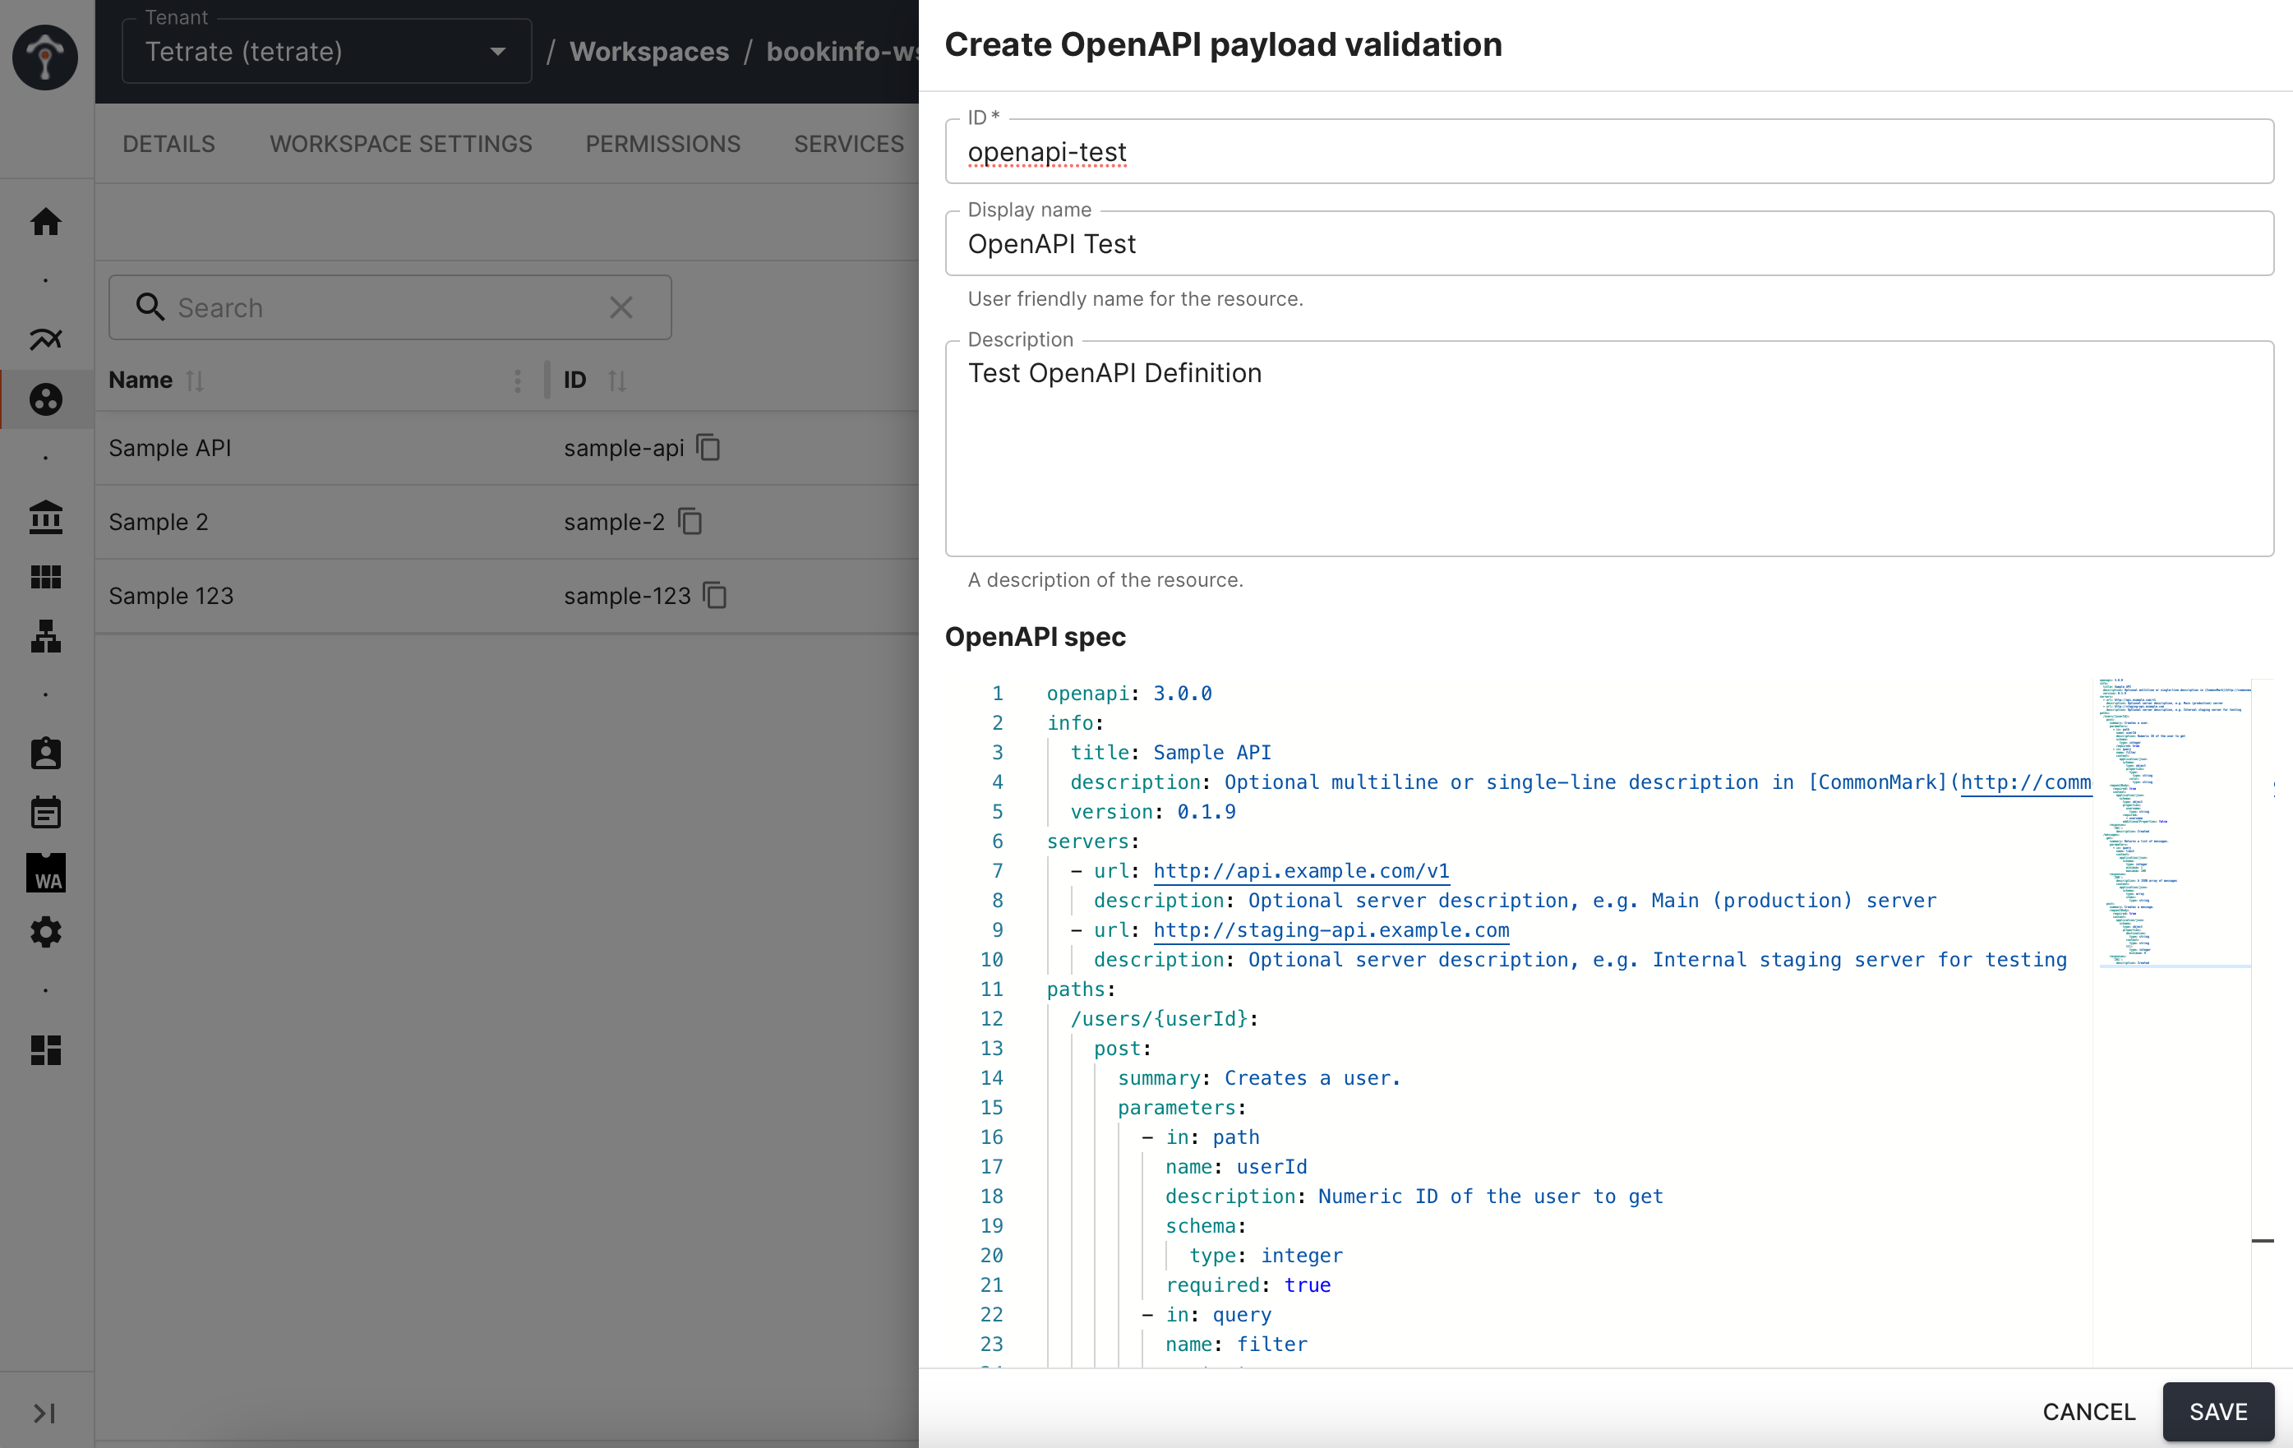Open the grid tiles icon in sidebar

[46, 577]
